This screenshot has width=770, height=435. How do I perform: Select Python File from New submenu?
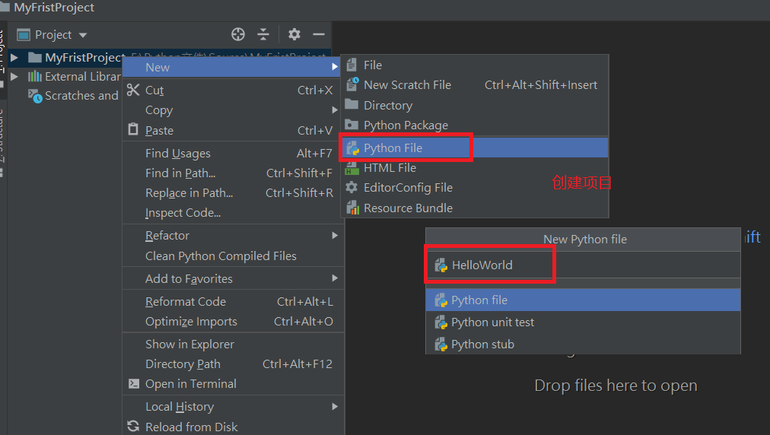[393, 148]
